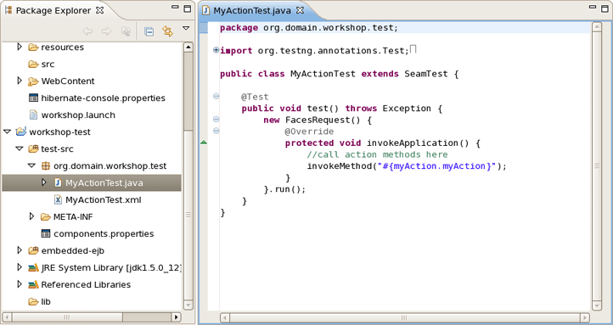Image resolution: width=613 pixels, height=325 pixels.
Task: Select workshop.launch file
Action: [78, 115]
